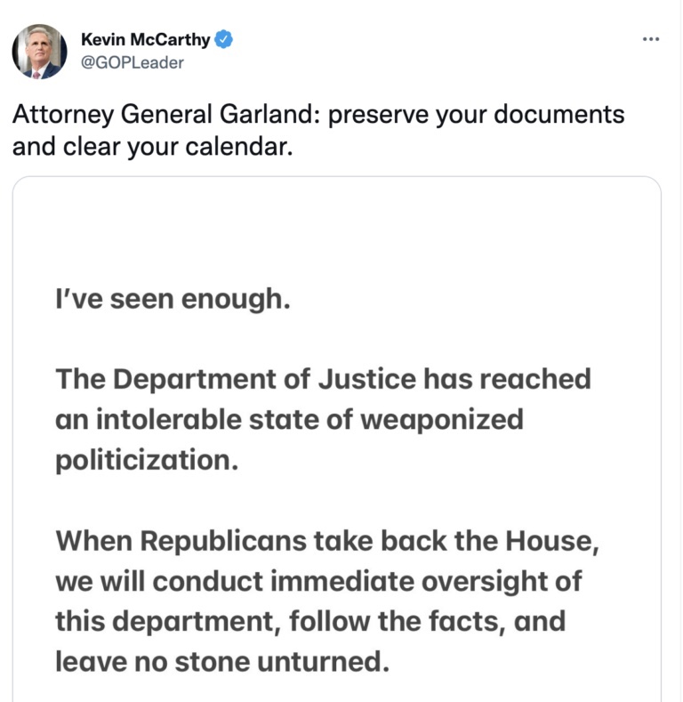Click the word "politicization." in the statement
Viewport: 683px width, 702px height.
pyautogui.click(x=147, y=459)
